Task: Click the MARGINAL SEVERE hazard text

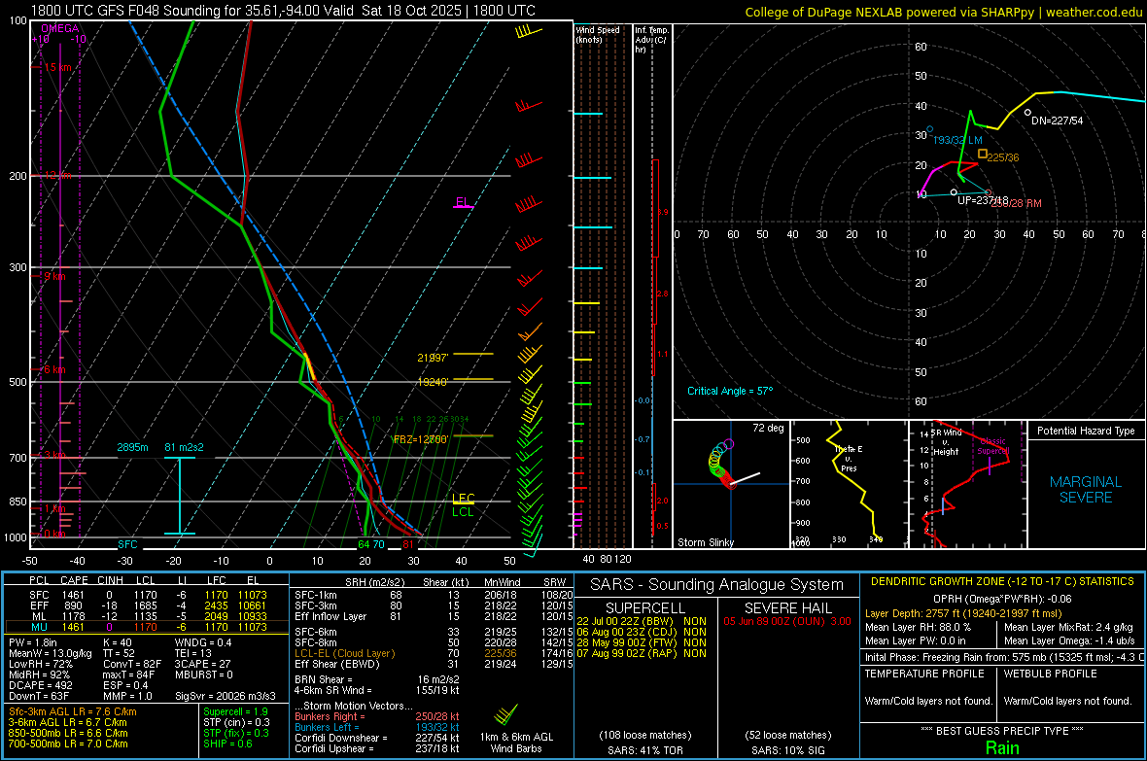Action: pos(1086,490)
